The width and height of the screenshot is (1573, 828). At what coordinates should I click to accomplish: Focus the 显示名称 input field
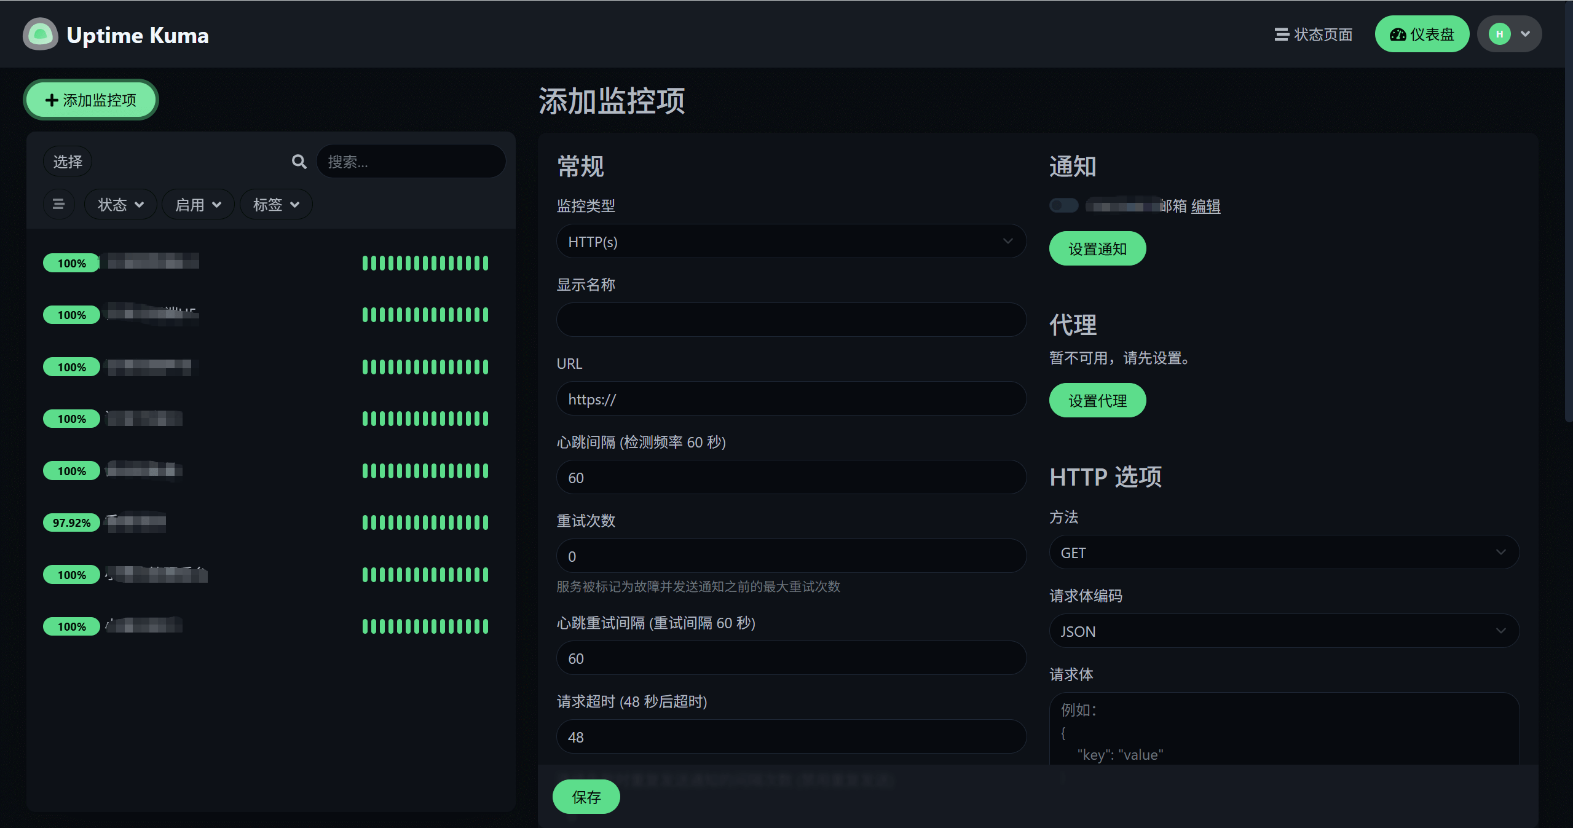(790, 320)
